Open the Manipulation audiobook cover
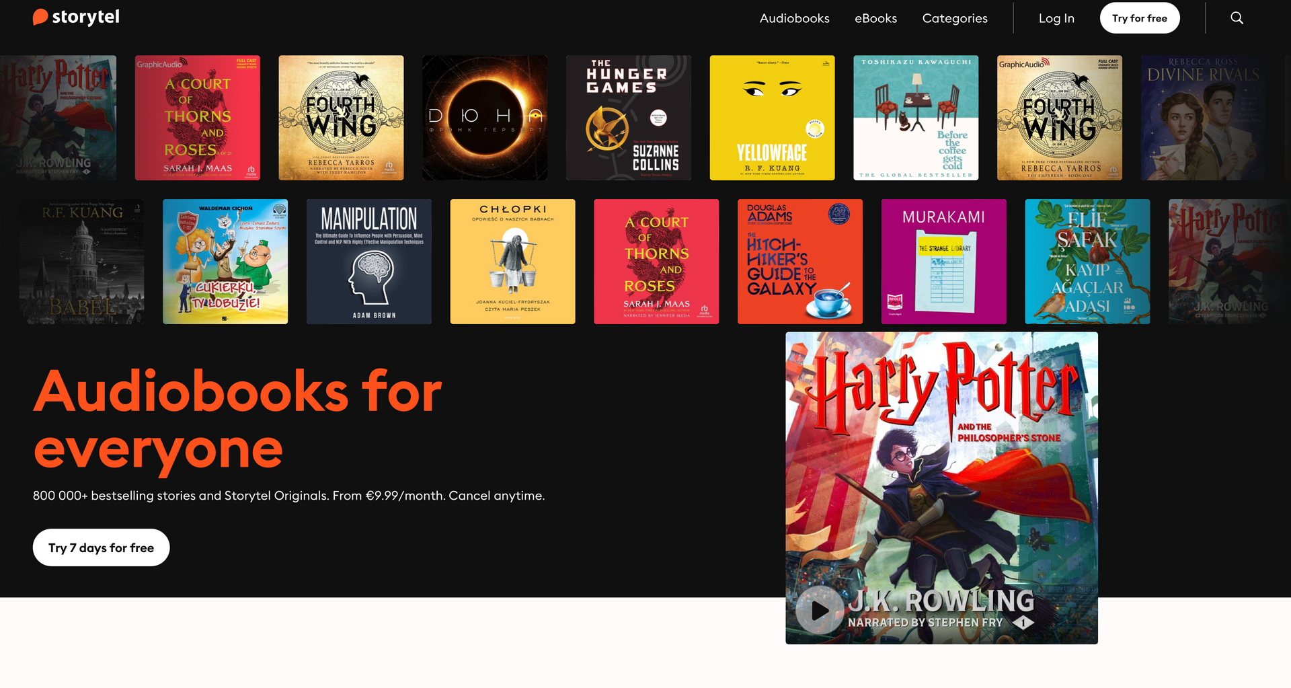Image resolution: width=1291 pixels, height=688 pixels. coord(369,261)
